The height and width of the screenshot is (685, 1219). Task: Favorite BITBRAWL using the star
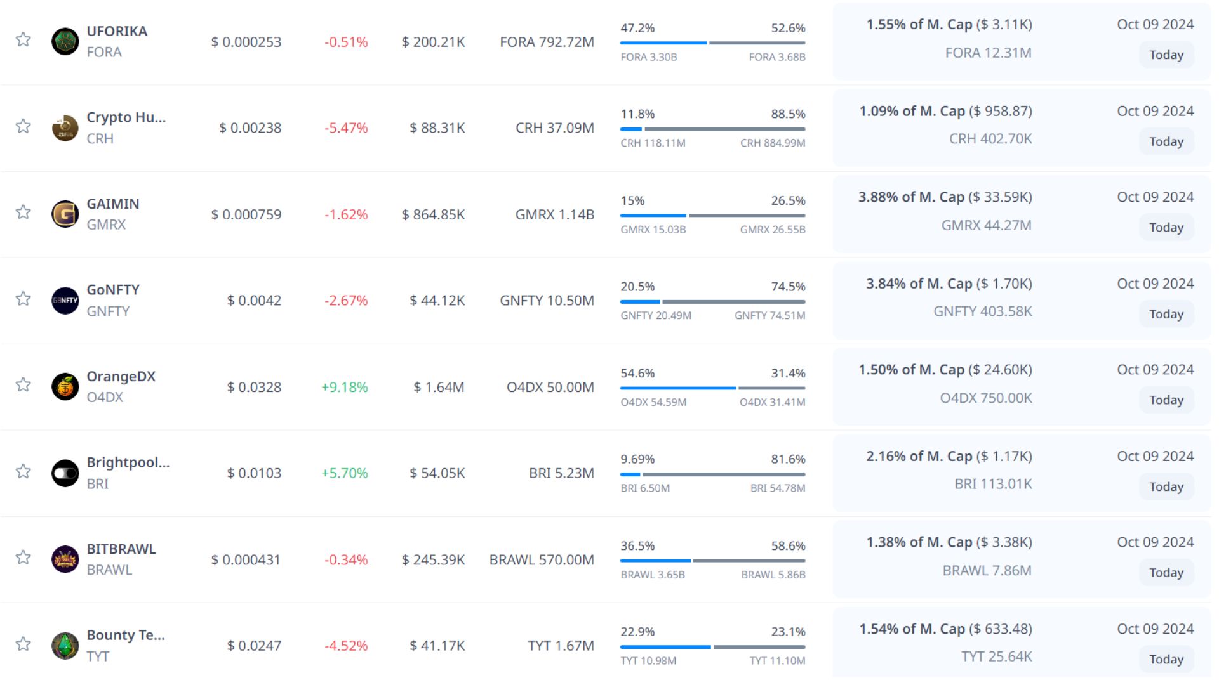(23, 557)
